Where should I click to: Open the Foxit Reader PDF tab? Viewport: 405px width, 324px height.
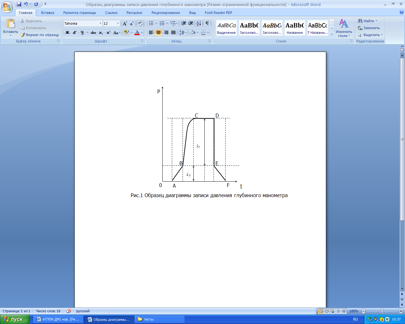(218, 13)
